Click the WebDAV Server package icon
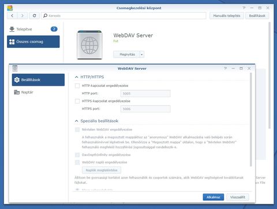 tap(89, 45)
